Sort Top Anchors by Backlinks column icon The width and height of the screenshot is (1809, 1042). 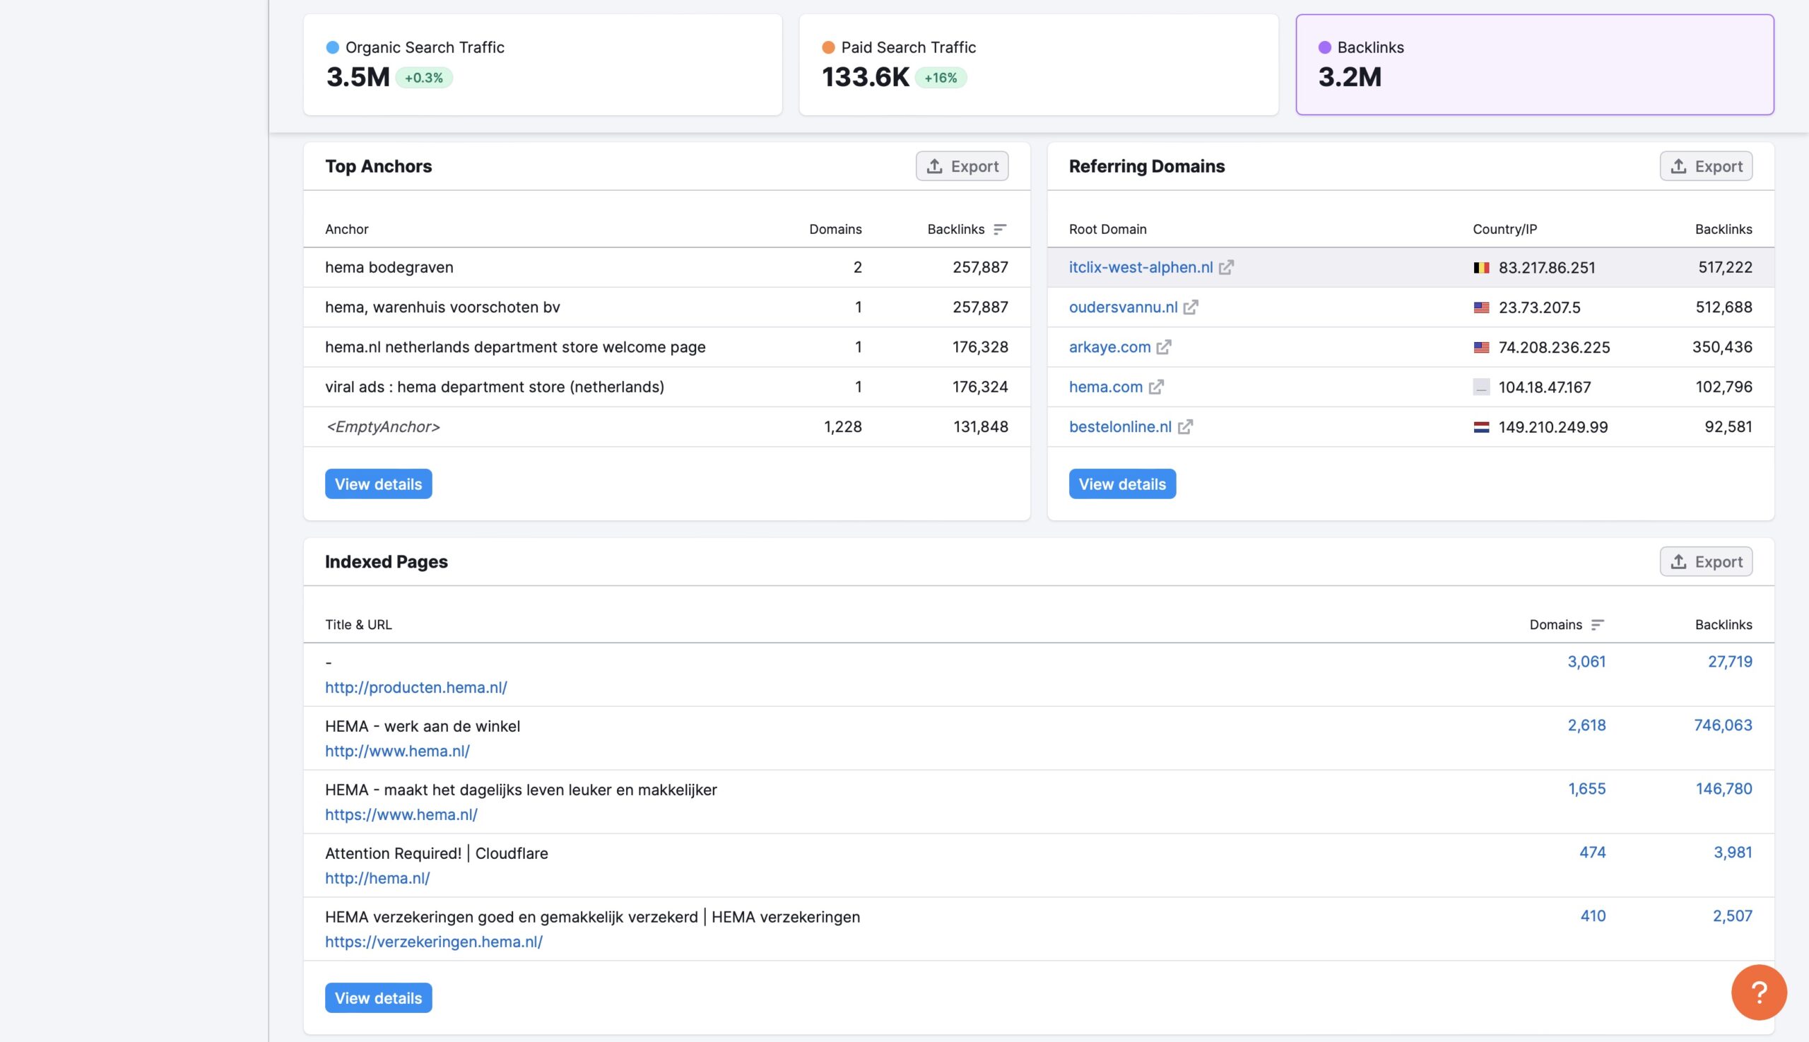pos(1000,229)
